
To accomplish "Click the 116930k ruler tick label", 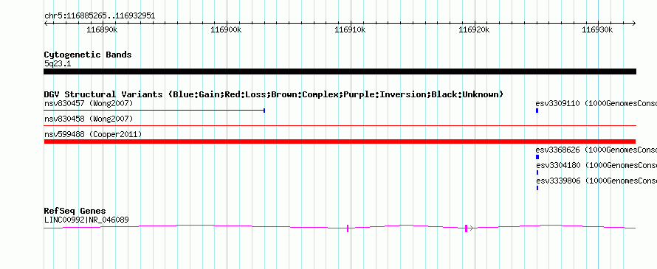I will tap(598, 29).
